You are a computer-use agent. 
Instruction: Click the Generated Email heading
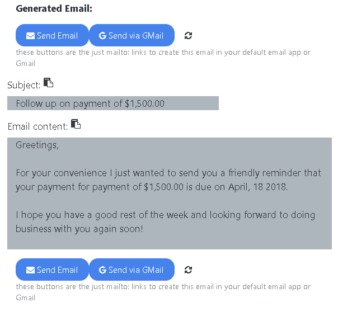(54, 8)
